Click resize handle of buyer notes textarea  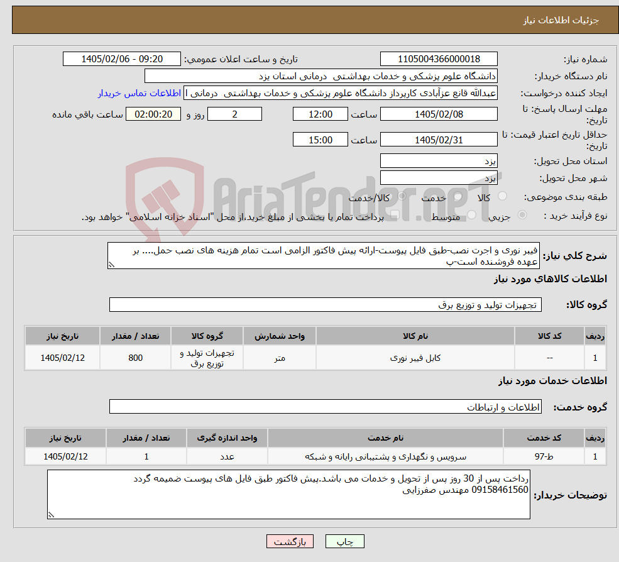tap(52, 515)
